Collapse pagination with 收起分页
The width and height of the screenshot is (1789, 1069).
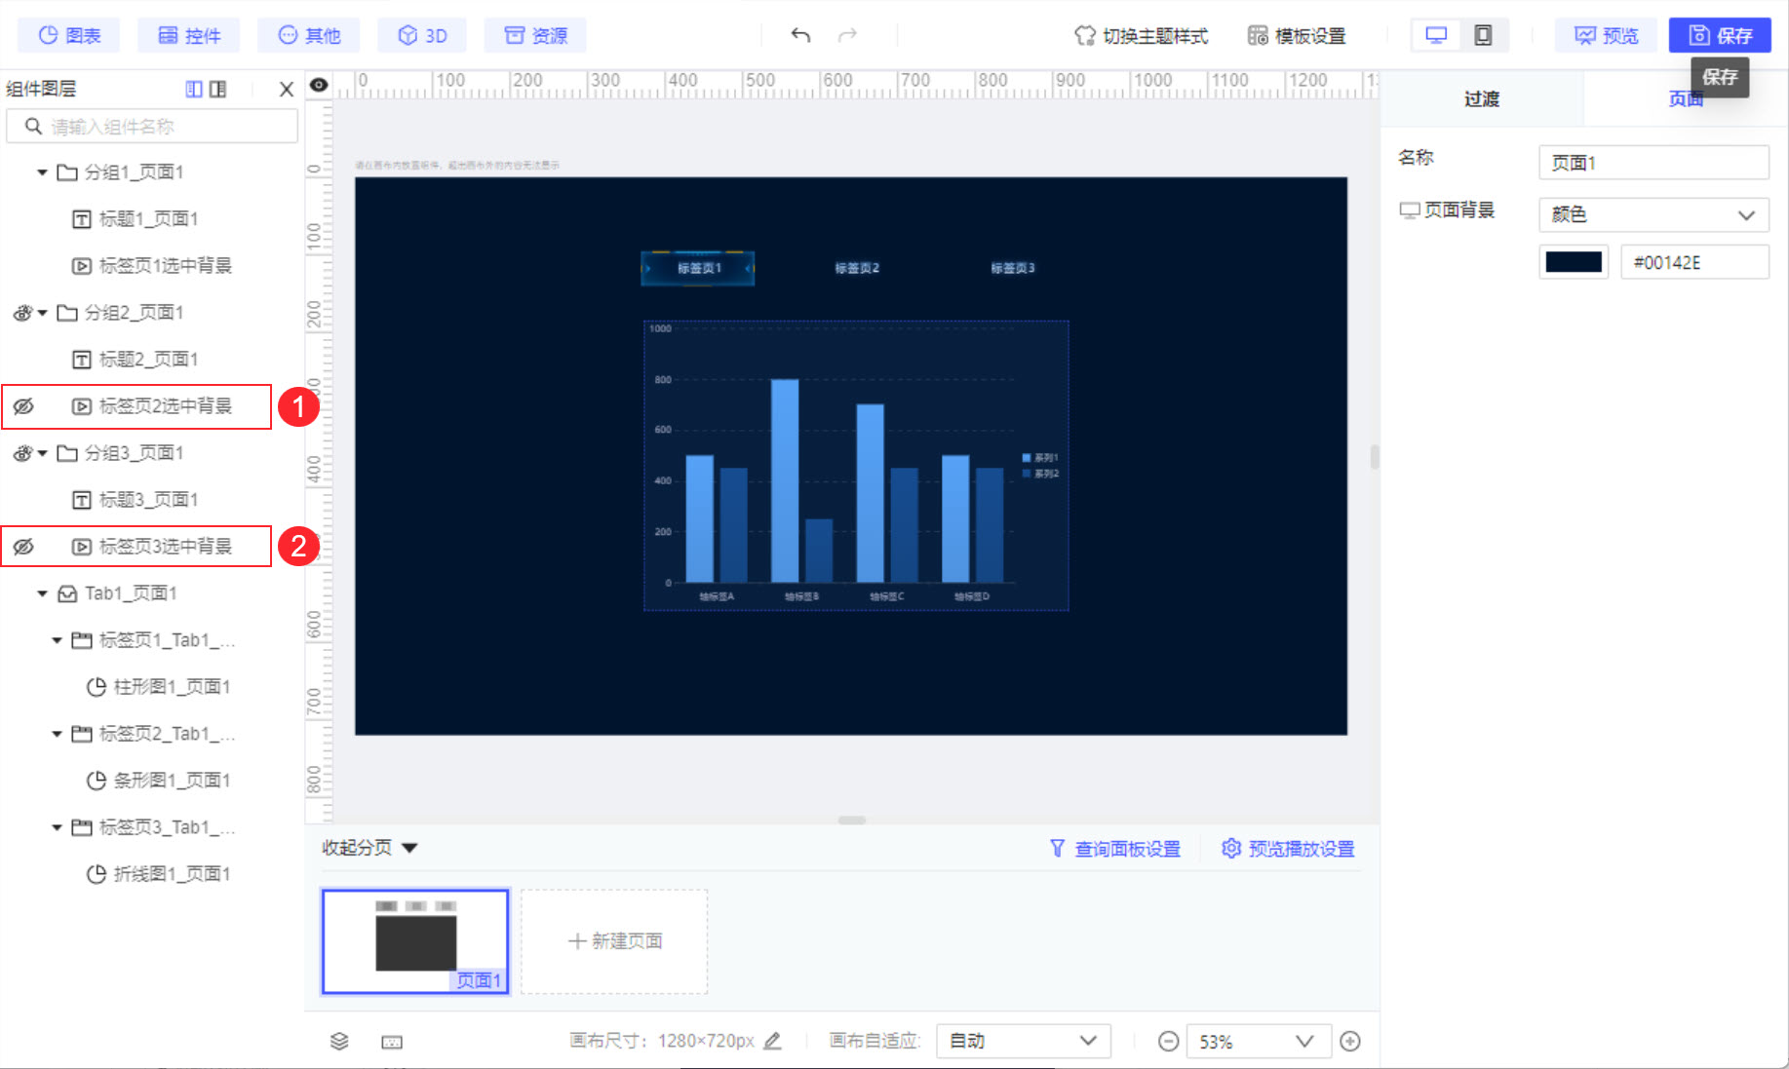[369, 848]
